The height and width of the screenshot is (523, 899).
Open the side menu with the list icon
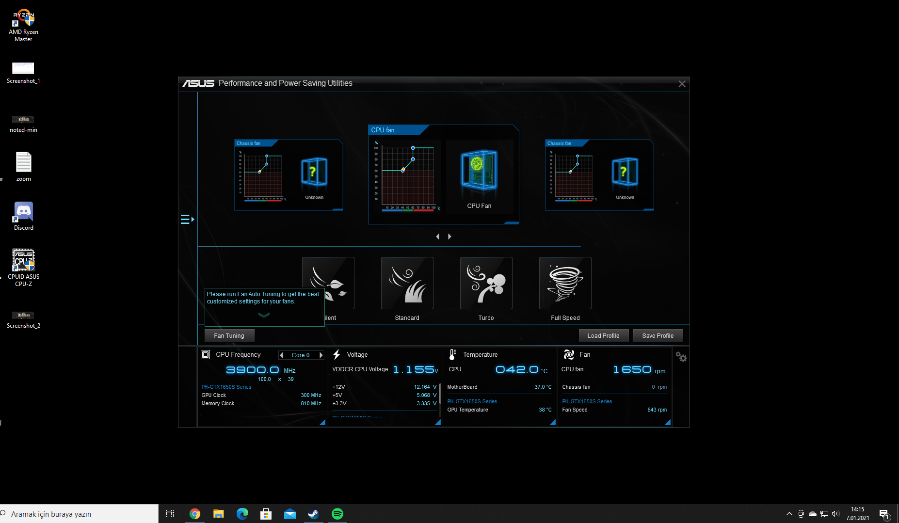click(x=187, y=220)
